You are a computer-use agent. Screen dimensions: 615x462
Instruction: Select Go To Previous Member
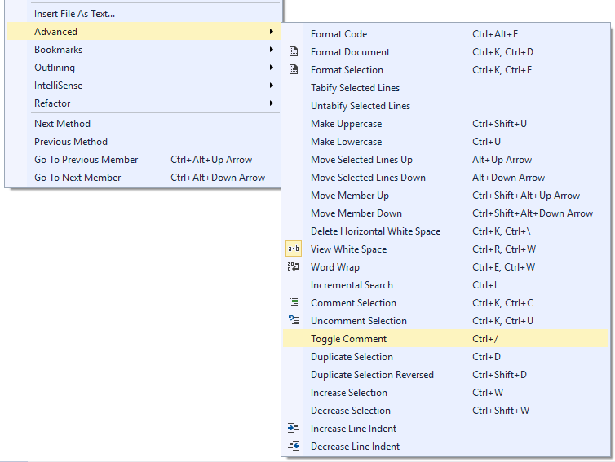144,160
